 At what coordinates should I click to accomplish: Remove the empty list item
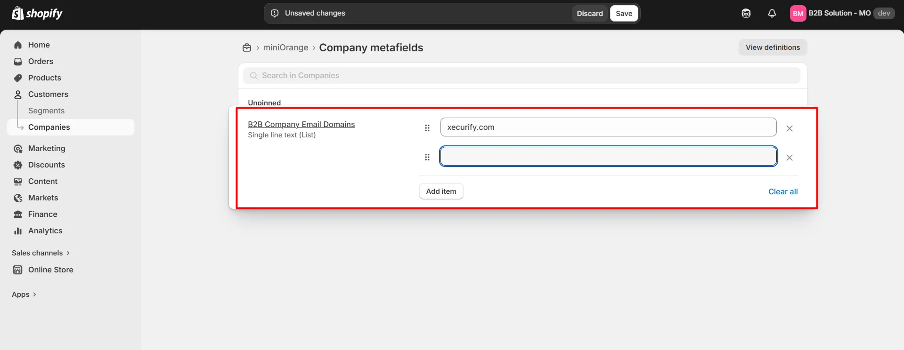pyautogui.click(x=790, y=158)
